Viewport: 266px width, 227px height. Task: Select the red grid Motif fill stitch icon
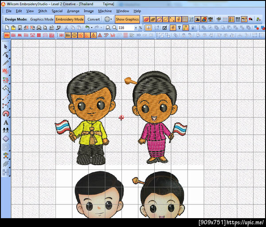pos(39,35)
